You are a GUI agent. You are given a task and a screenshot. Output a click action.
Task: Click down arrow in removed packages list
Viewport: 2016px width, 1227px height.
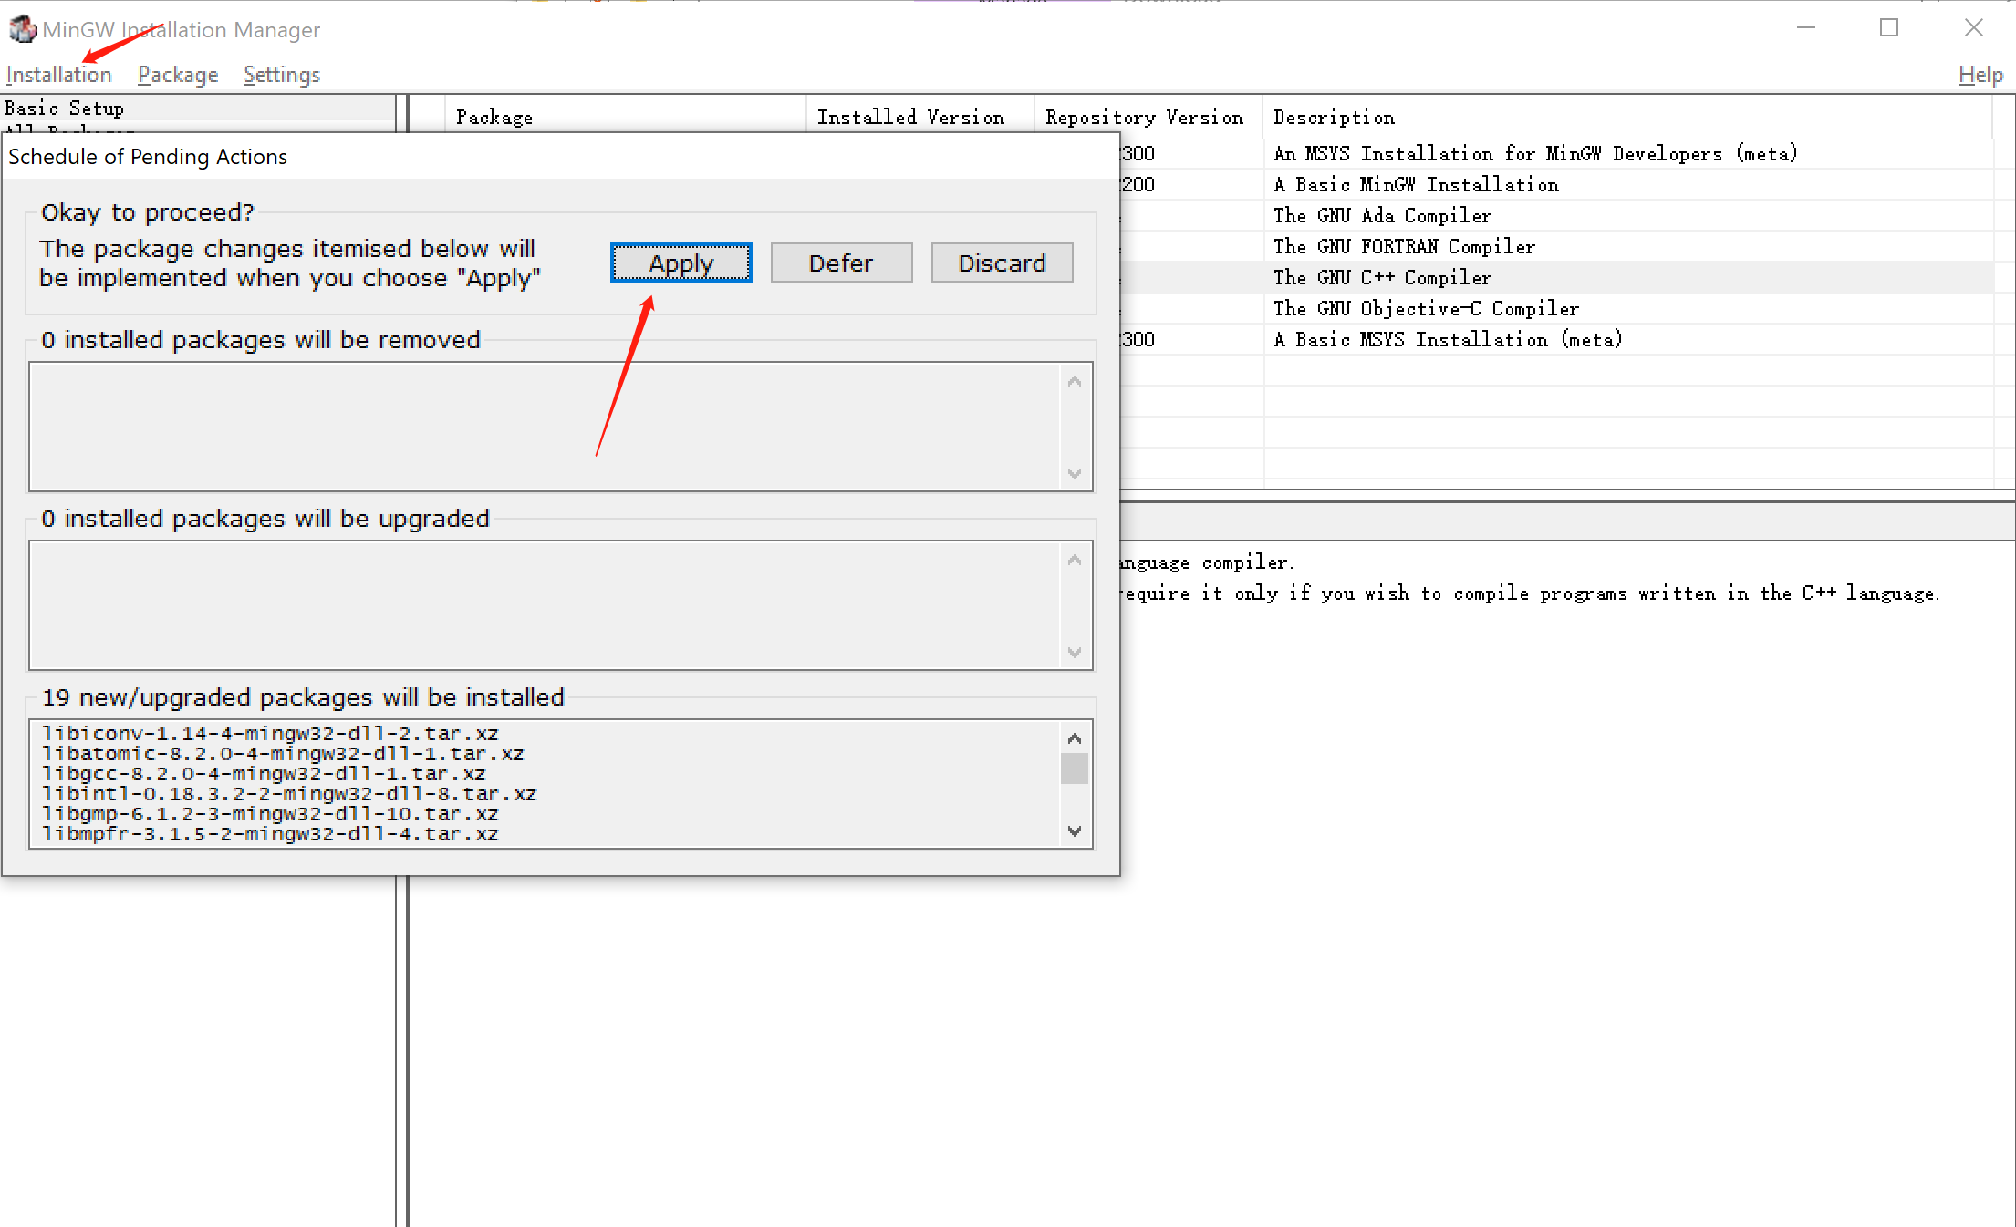coord(1075,474)
